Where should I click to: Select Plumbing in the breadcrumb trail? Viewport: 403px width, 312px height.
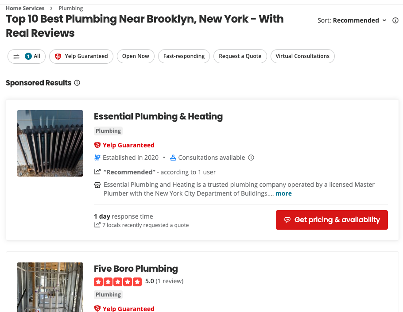(x=70, y=8)
